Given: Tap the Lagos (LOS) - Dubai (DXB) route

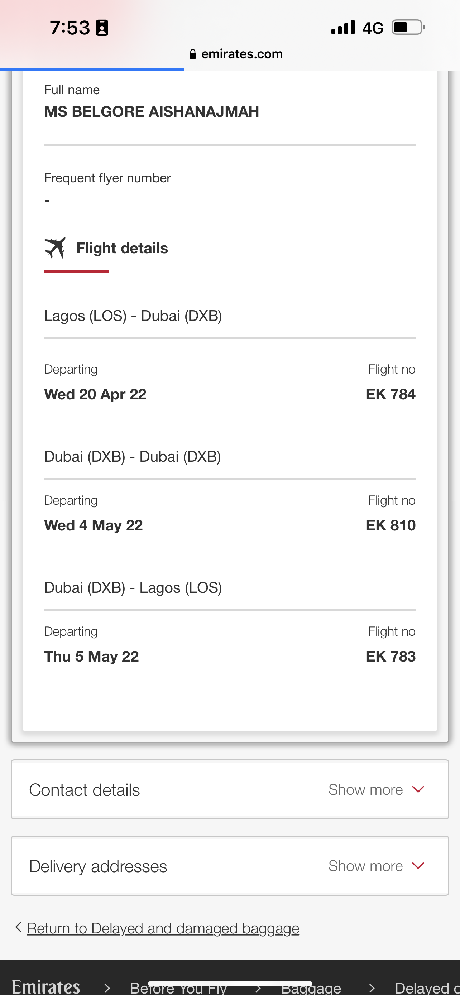Looking at the screenshot, I should pyautogui.click(x=133, y=316).
